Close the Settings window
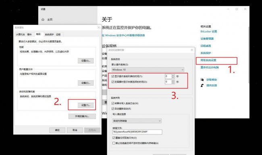Viewport: 262px width, 155px height. (x=245, y=9)
